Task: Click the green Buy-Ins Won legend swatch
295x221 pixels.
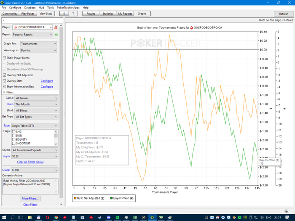Action: point(111,198)
